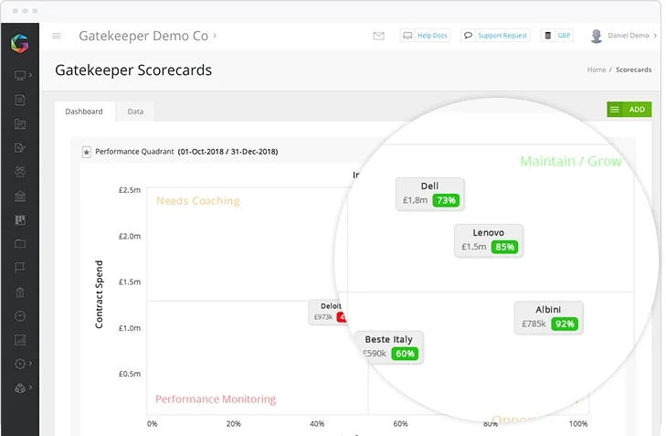666x436 pixels.
Task: Open the bank building sidebar icon
Action: [20, 197]
